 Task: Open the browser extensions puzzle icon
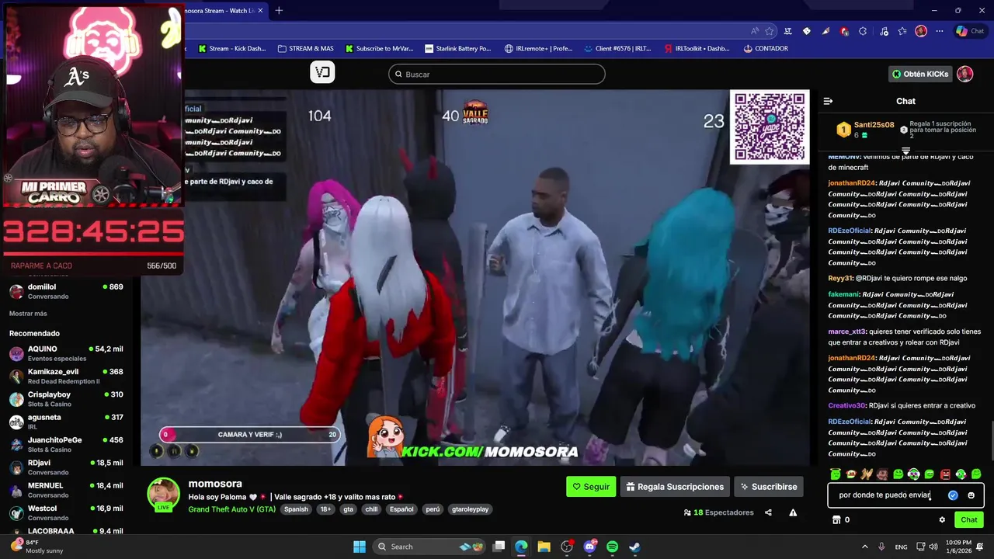click(863, 31)
